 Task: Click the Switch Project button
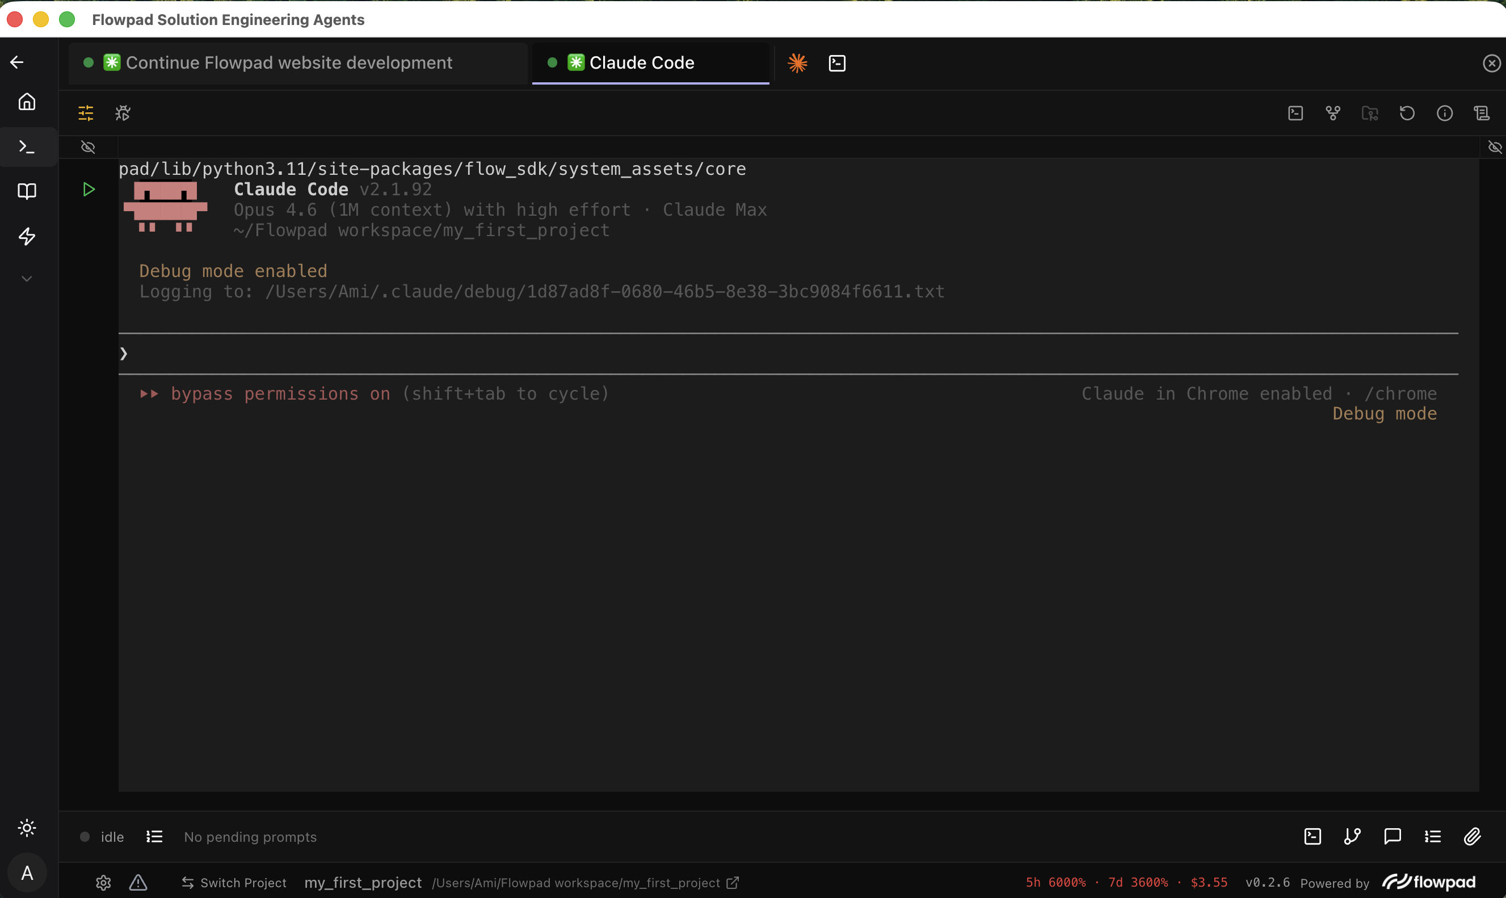pos(234,883)
